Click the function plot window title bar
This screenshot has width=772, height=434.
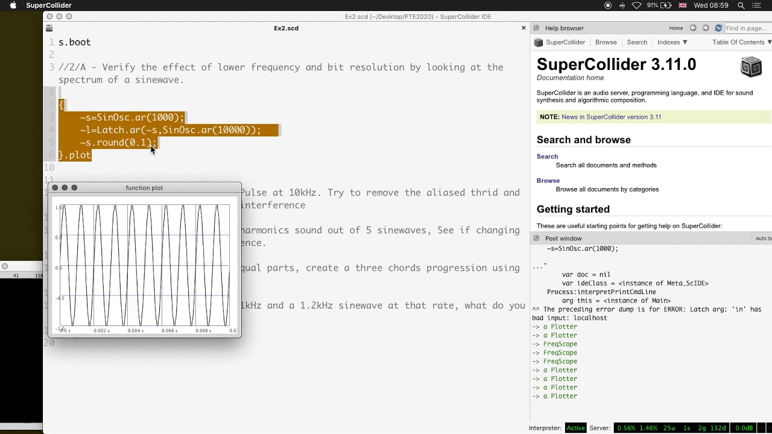144,188
